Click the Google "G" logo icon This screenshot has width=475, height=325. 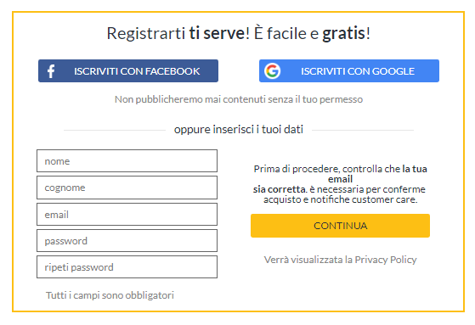(x=272, y=71)
